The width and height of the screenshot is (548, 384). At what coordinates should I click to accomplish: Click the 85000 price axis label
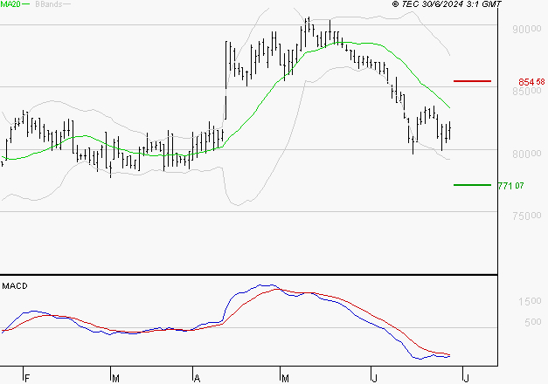(x=527, y=91)
